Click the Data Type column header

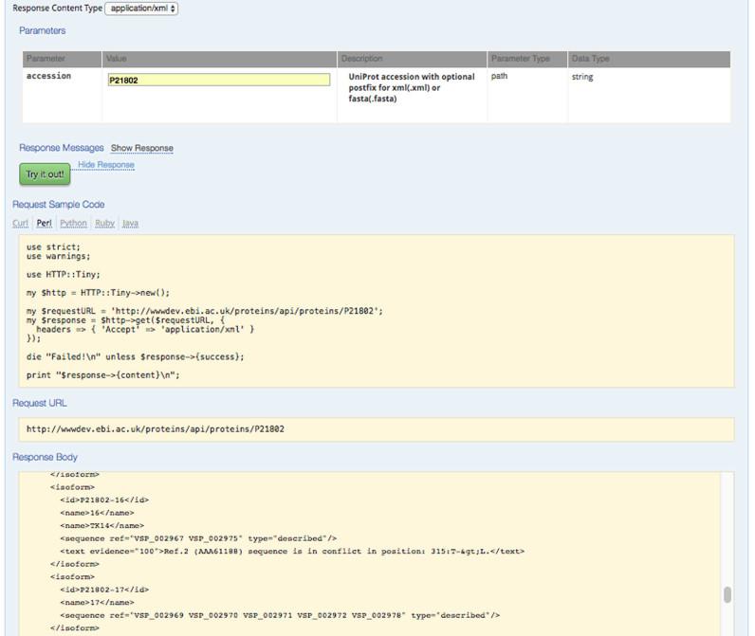[591, 59]
